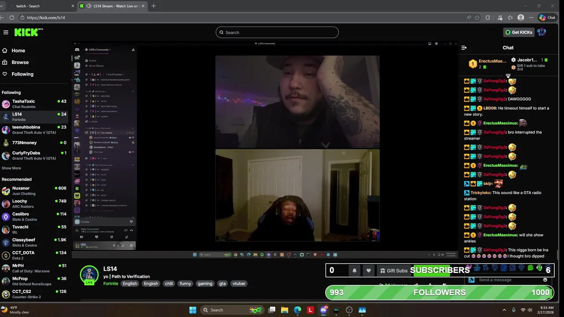The height and width of the screenshot is (317, 564).
Task: Refresh the page
Action: [x=11, y=18]
